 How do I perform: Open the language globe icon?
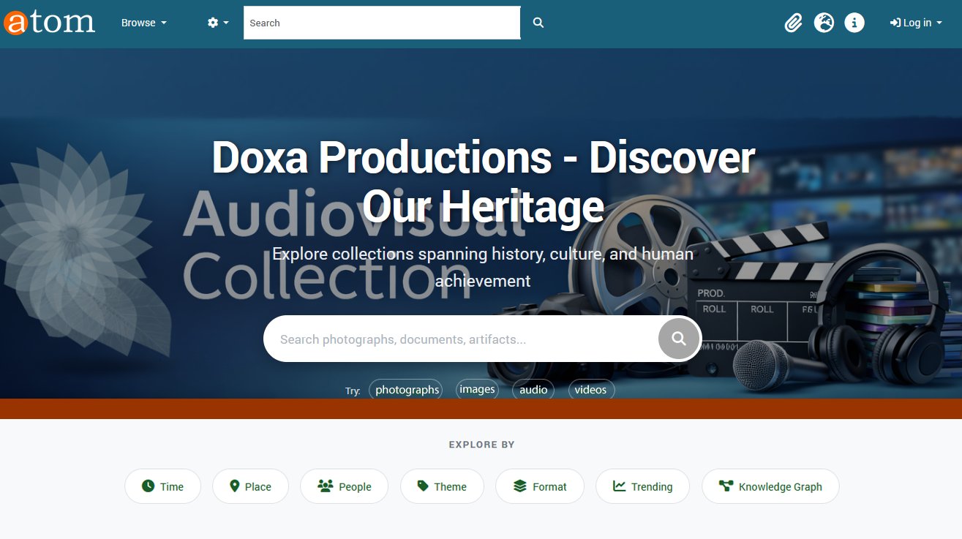824,23
